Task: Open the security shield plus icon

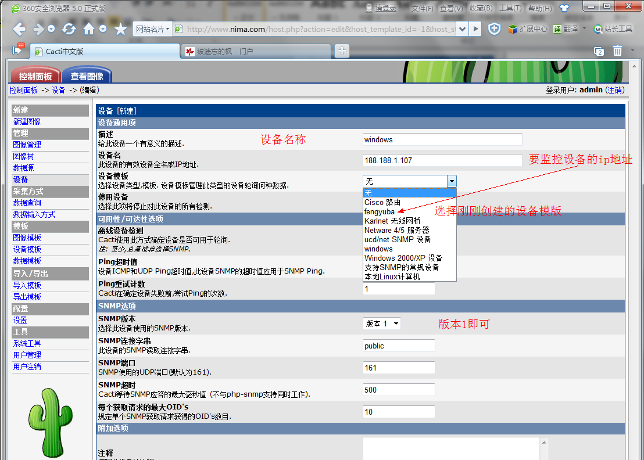Action: pyautogui.click(x=494, y=28)
